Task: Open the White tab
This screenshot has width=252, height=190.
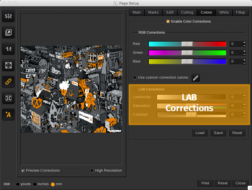Action: pyautogui.click(x=224, y=12)
